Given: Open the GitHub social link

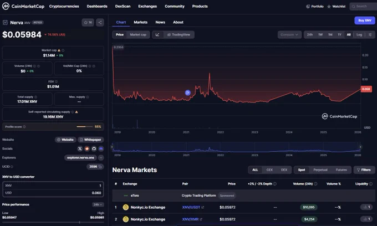Looking at the screenshot, I should (94, 148).
